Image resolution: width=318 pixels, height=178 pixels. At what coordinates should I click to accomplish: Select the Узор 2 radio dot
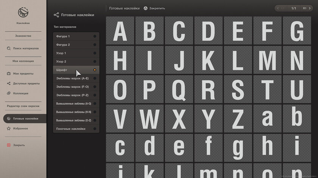coord(95,62)
